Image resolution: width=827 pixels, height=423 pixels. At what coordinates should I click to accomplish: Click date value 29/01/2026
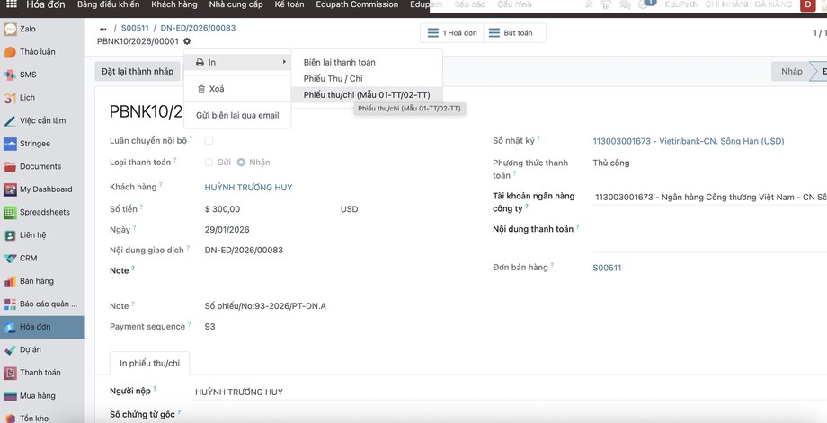point(227,230)
